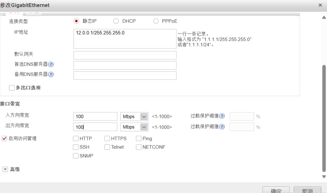Viewport: 327px width, 193px height.
Task: Click the 取消 button
Action: (307, 190)
